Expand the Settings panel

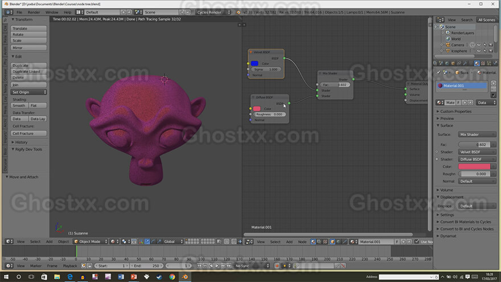[x=446, y=215]
